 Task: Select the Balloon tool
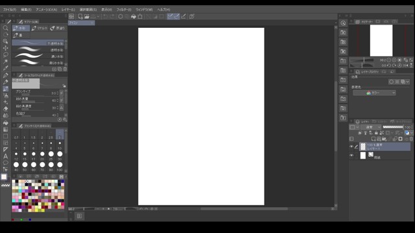[x=5, y=162]
